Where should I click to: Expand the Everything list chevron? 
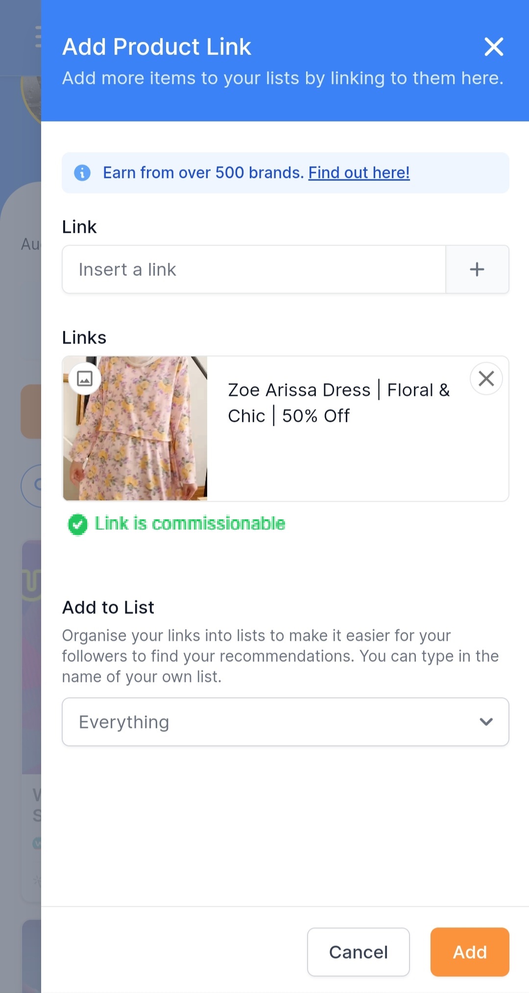click(486, 722)
